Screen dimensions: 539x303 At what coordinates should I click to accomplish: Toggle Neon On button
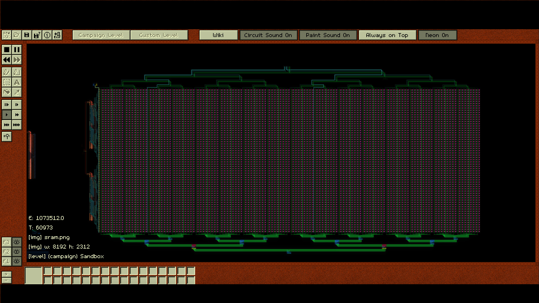[x=437, y=35]
